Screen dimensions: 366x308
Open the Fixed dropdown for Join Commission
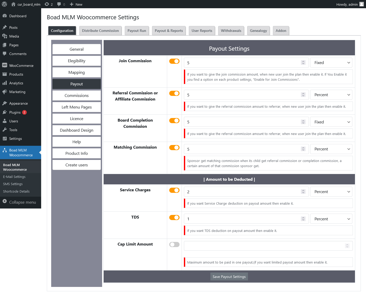[331, 62]
